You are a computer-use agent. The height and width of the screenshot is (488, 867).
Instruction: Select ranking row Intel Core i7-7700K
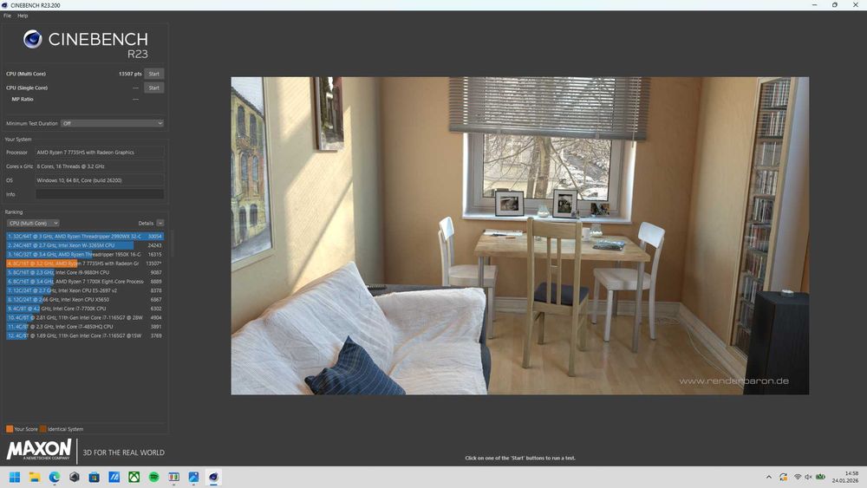coord(85,309)
